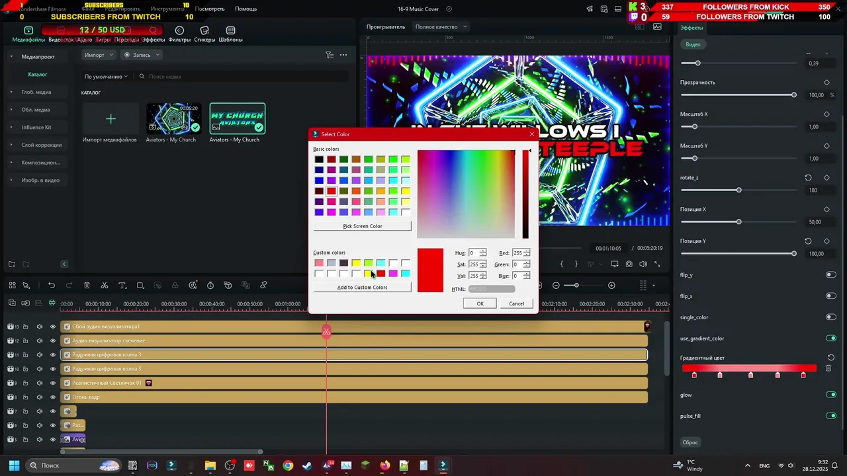
Task: Open the Помощь menu
Action: (x=245, y=9)
